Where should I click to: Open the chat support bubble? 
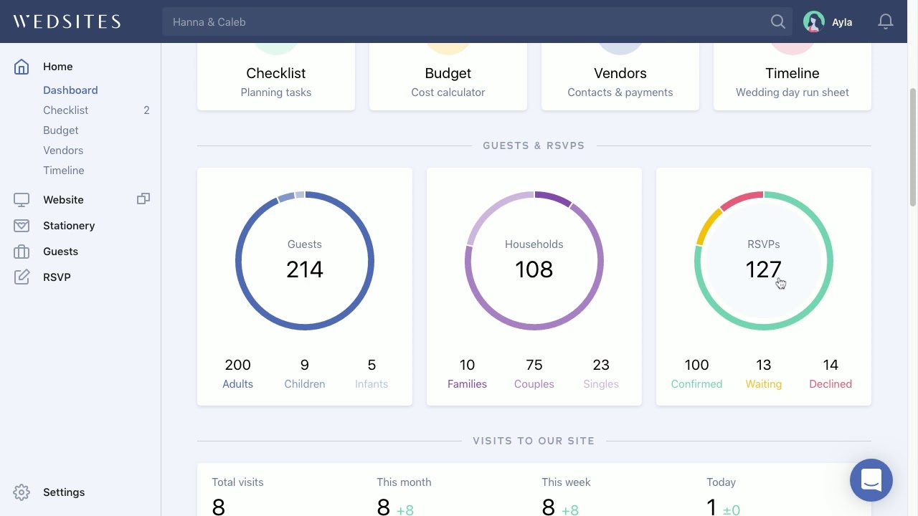click(x=871, y=480)
